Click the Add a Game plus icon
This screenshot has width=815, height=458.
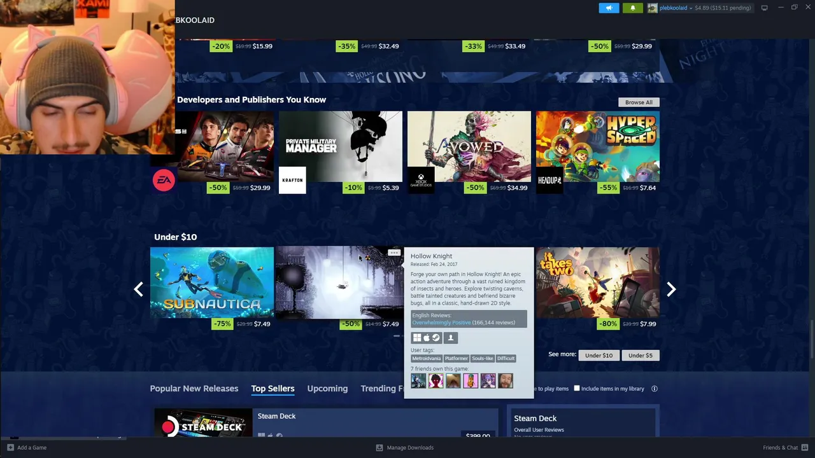coord(10,448)
